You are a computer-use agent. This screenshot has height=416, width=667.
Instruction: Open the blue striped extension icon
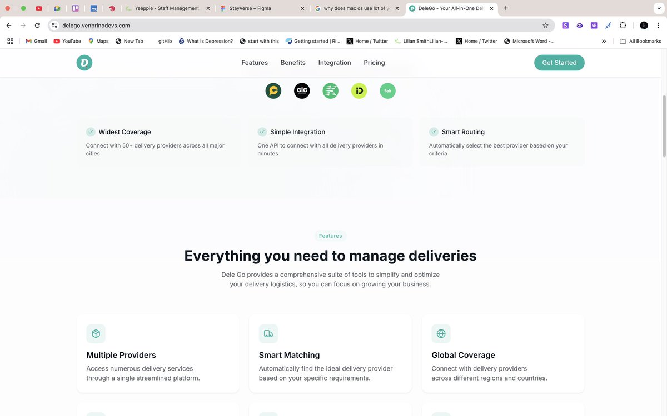click(609, 26)
